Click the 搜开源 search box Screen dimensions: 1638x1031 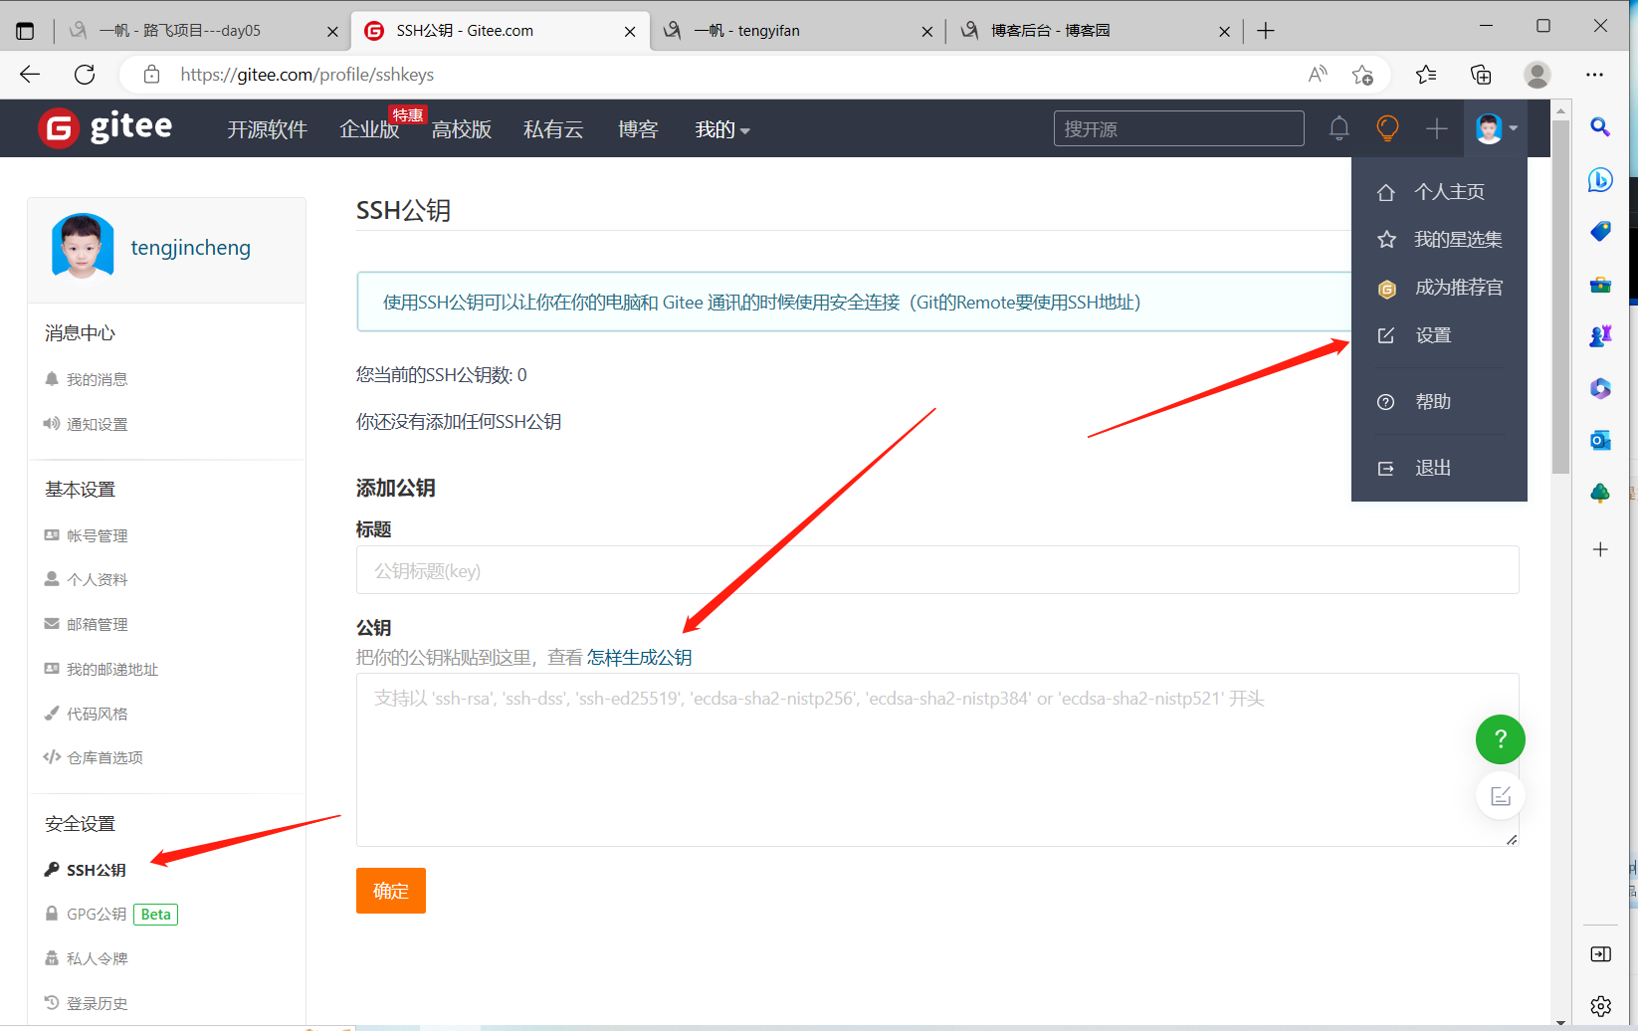(x=1179, y=128)
